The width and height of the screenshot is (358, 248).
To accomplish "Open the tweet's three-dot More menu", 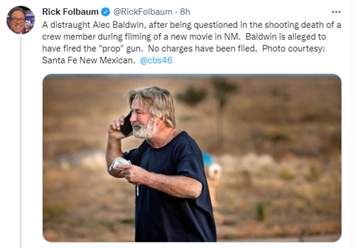I will click(336, 12).
